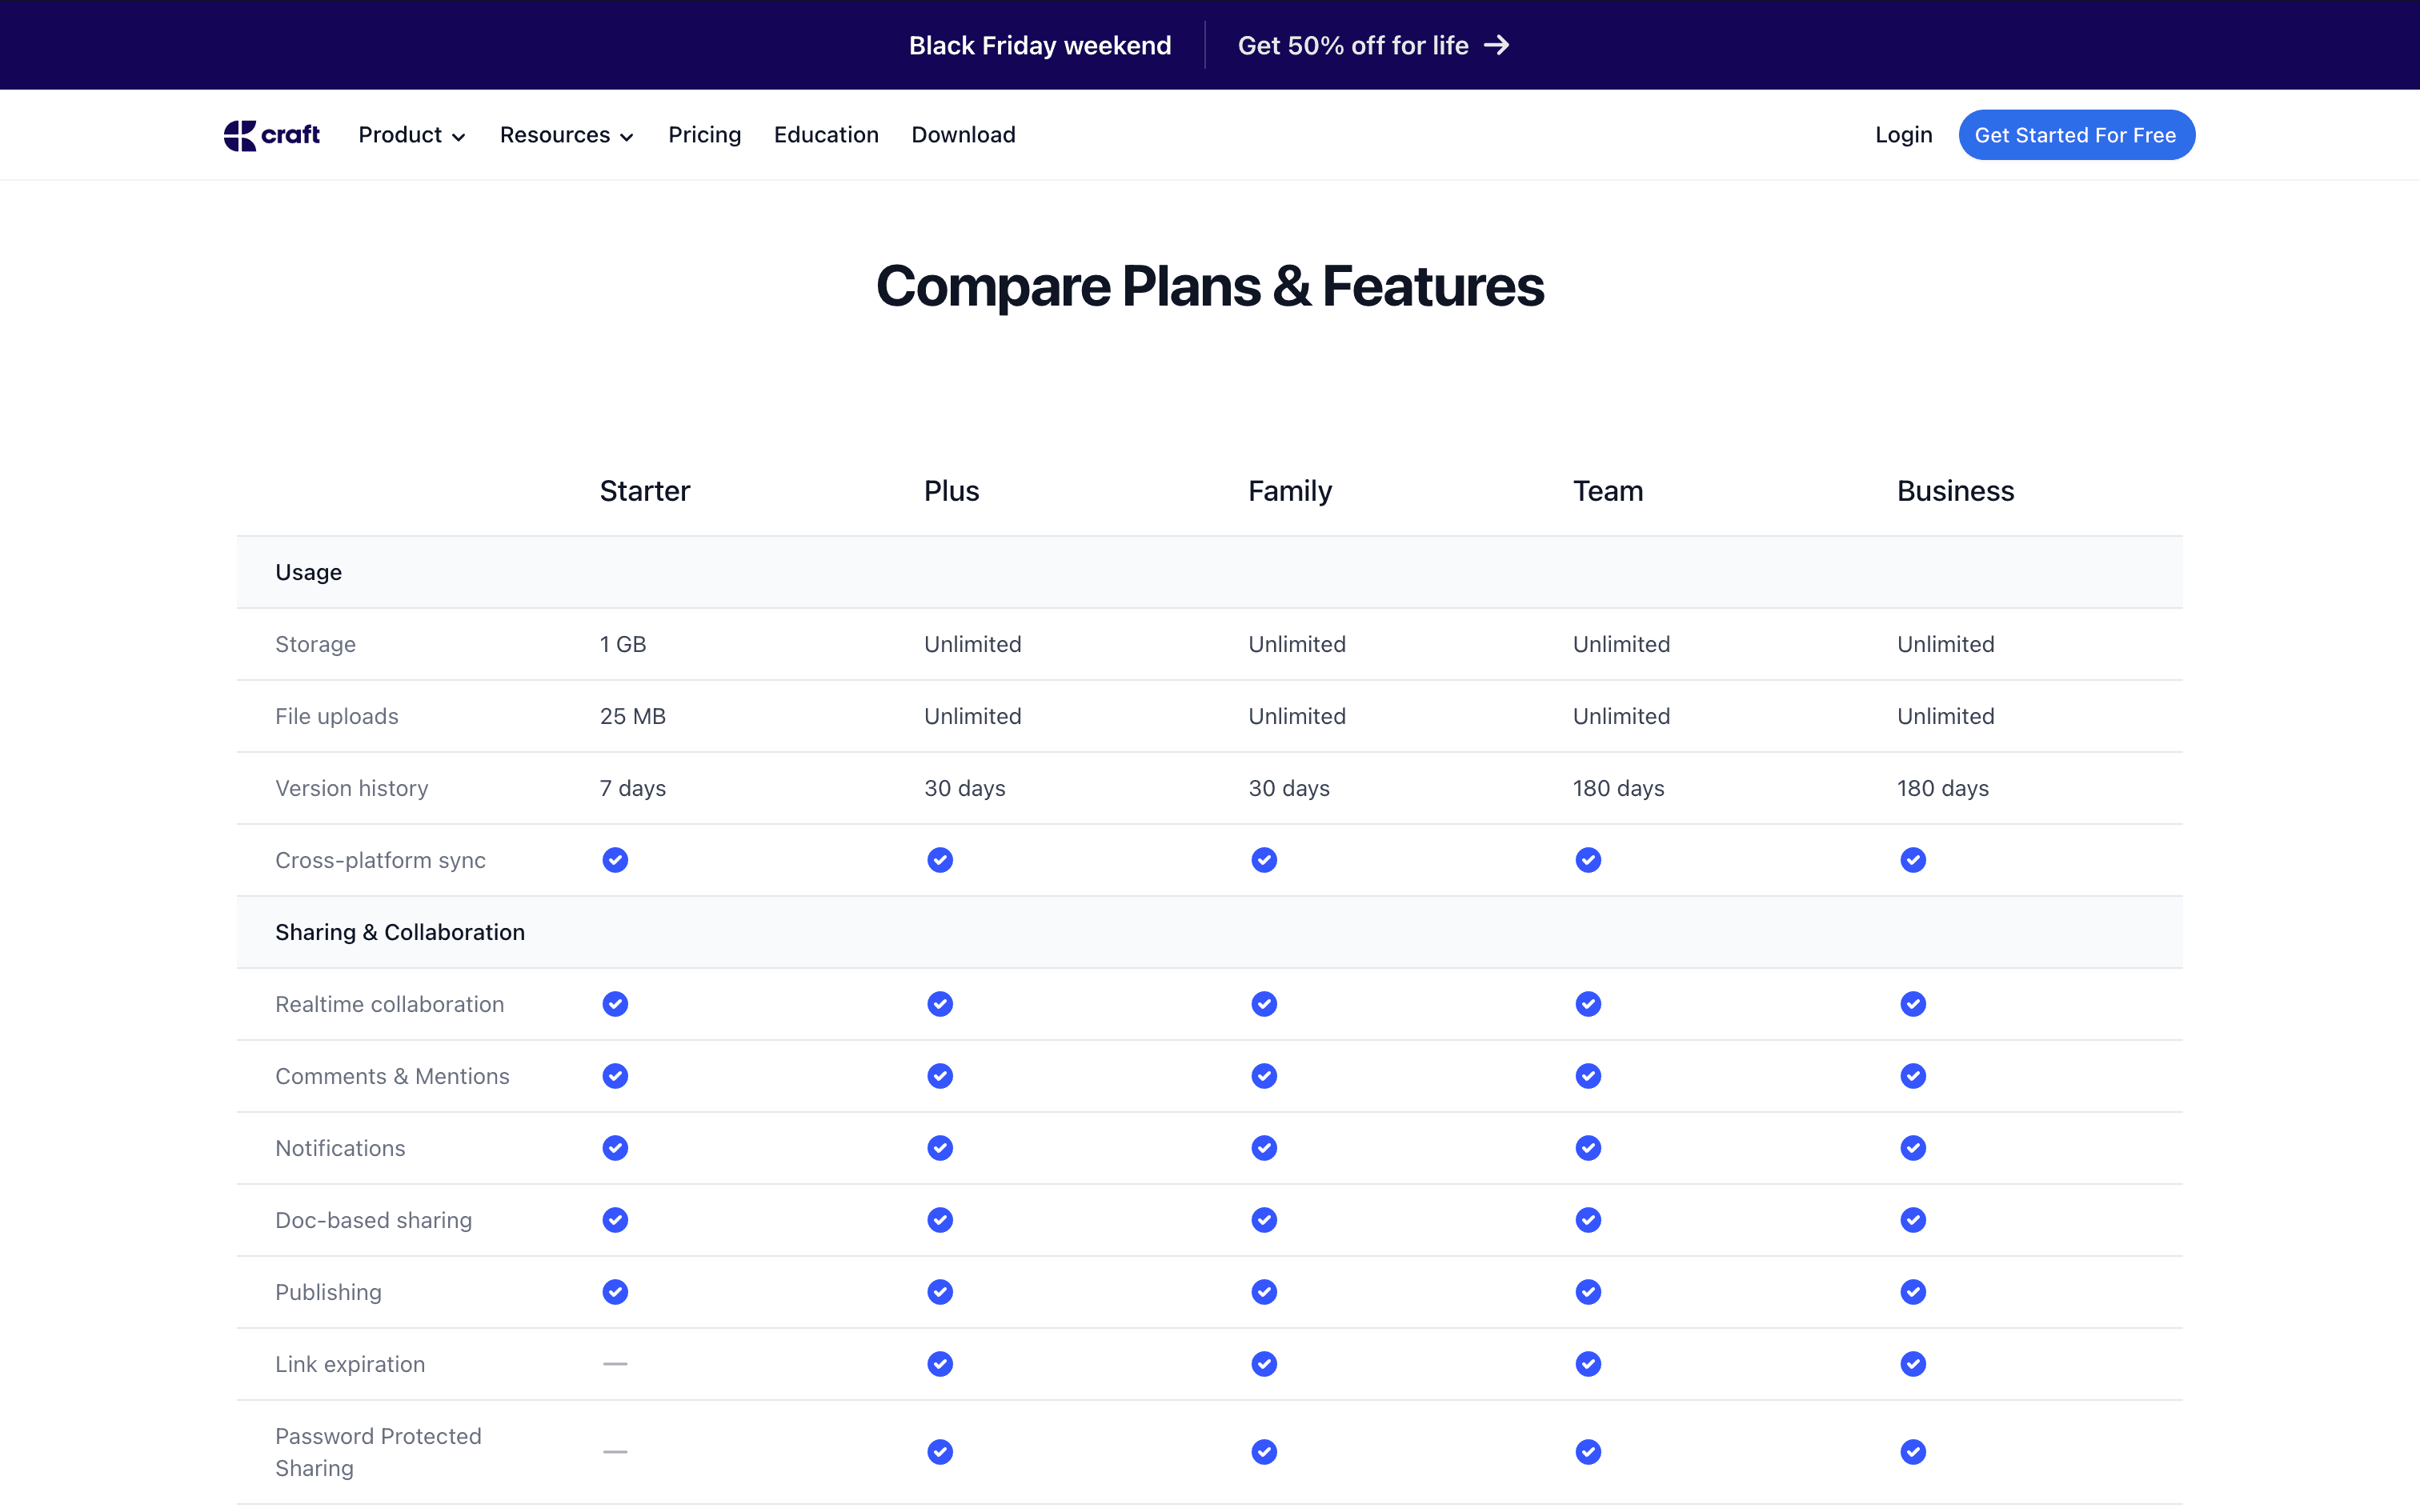Click the Family checkmark for Notifications
The height and width of the screenshot is (1512, 2420).
pyautogui.click(x=1263, y=1148)
